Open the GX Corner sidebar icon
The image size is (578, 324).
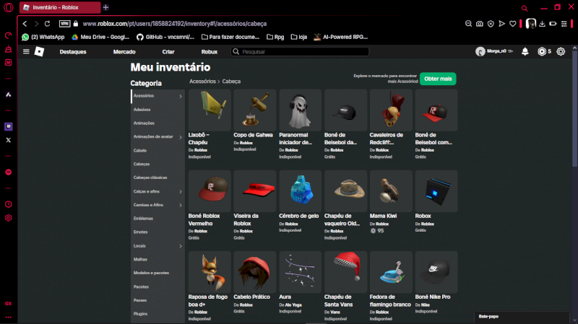click(9, 303)
